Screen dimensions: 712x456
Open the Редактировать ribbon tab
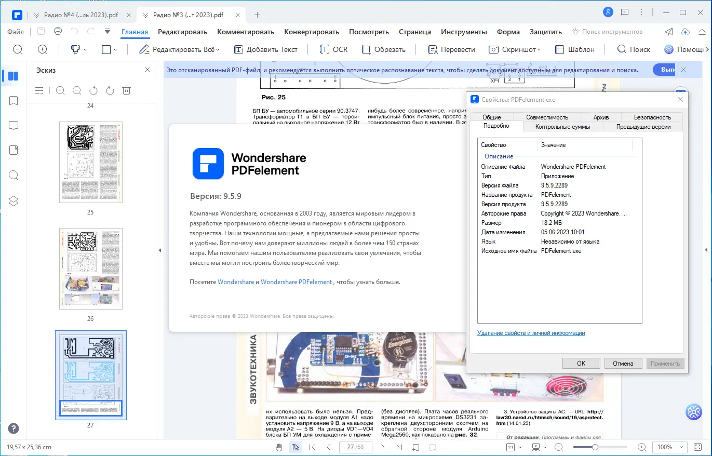click(182, 32)
